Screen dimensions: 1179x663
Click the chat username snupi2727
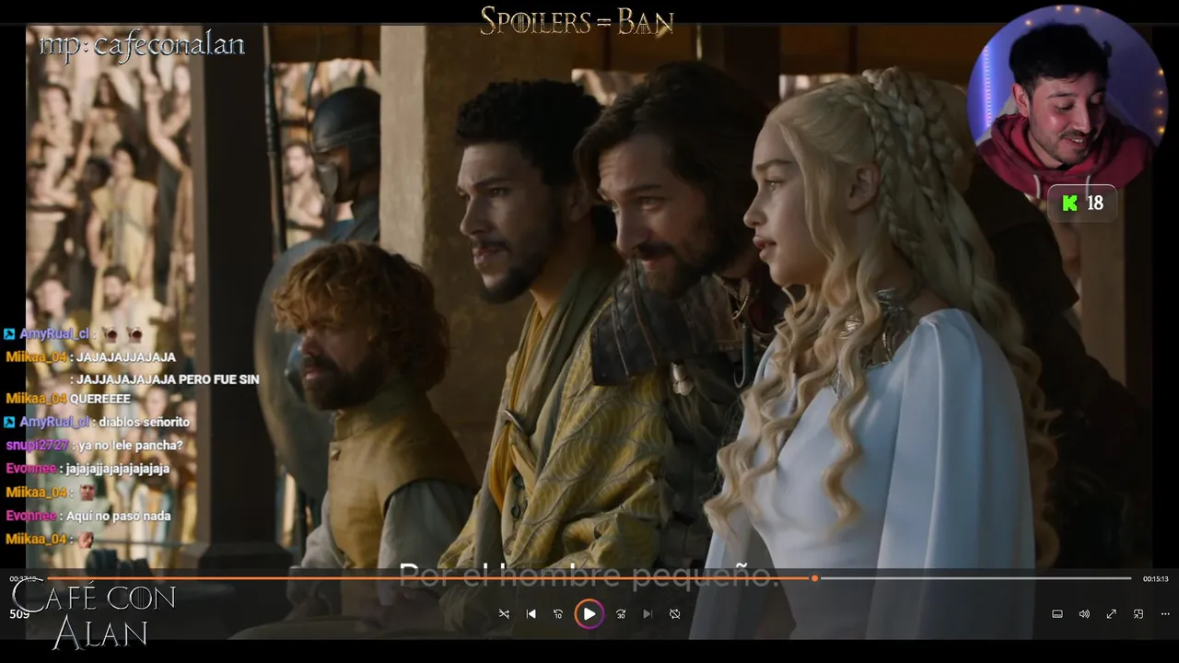tap(37, 446)
